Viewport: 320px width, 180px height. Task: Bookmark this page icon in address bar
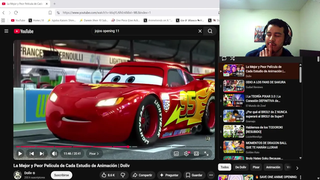[50, 12]
